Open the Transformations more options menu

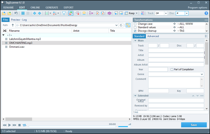206,20
